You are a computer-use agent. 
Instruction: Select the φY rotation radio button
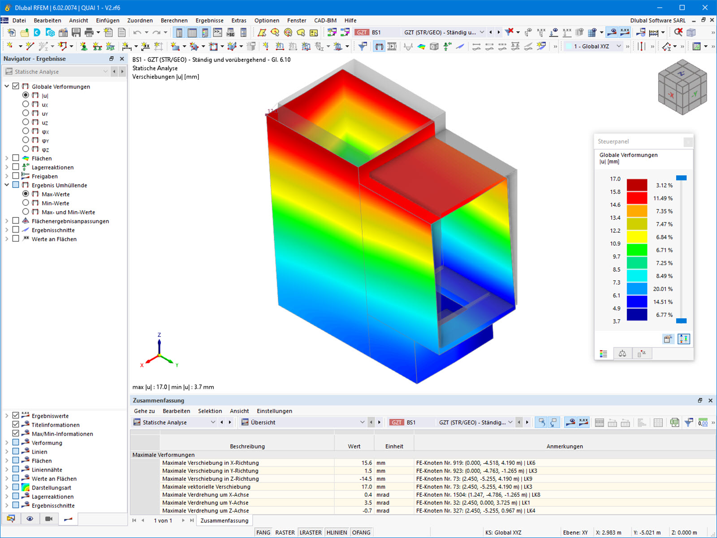click(26, 140)
